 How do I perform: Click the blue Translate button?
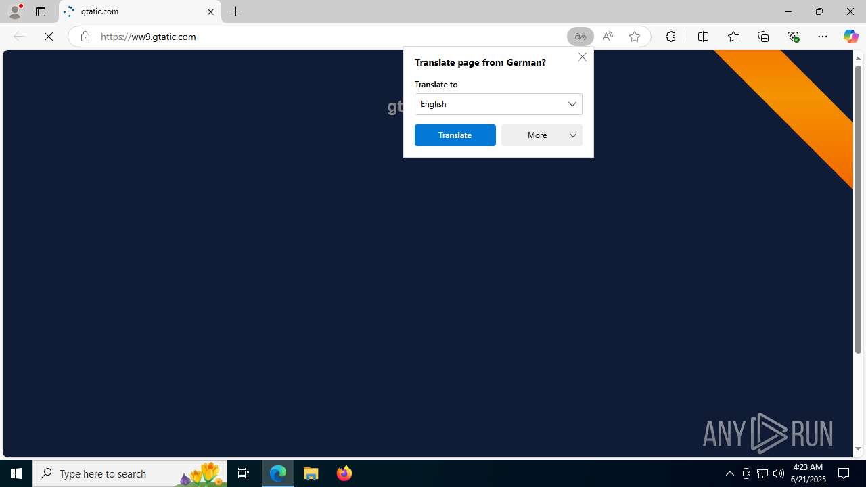click(x=455, y=135)
